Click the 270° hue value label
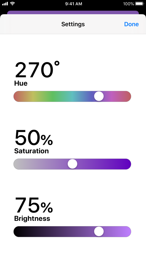Screen dimensions: 146x260 [37, 70]
